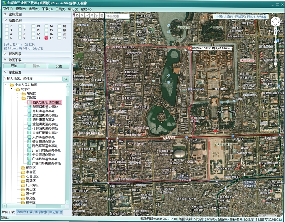The width and height of the screenshot is (285, 222).
Task: Collapse the 地图级别 panel section
Action: tap(36, 20)
